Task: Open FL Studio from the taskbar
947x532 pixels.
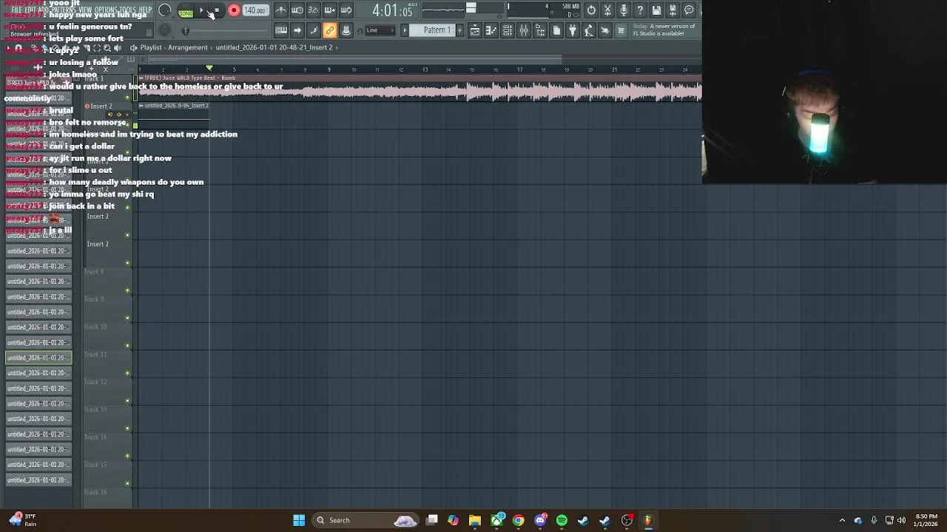Action: [648, 520]
